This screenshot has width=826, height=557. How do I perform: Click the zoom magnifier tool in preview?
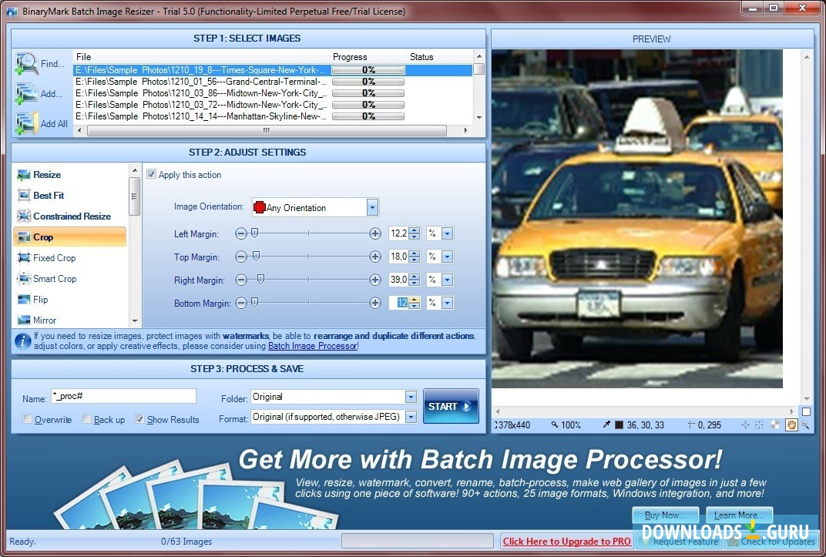(x=805, y=424)
